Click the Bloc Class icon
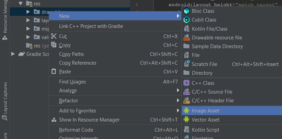Image resolution: width=282 pixels, height=139 pixels. (x=186, y=11)
